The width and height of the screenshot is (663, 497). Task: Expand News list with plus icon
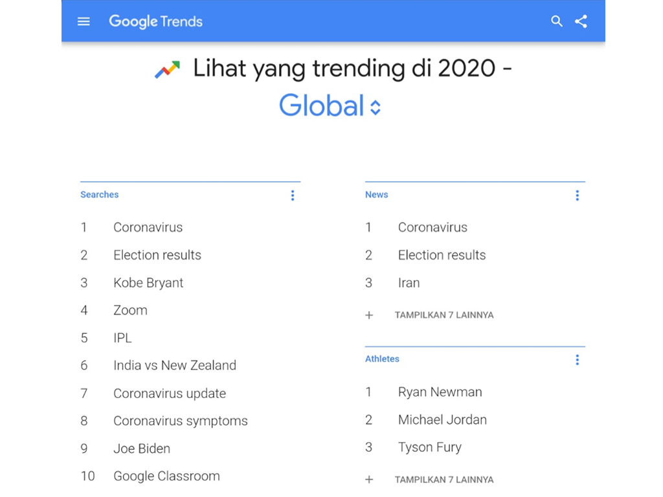369,315
